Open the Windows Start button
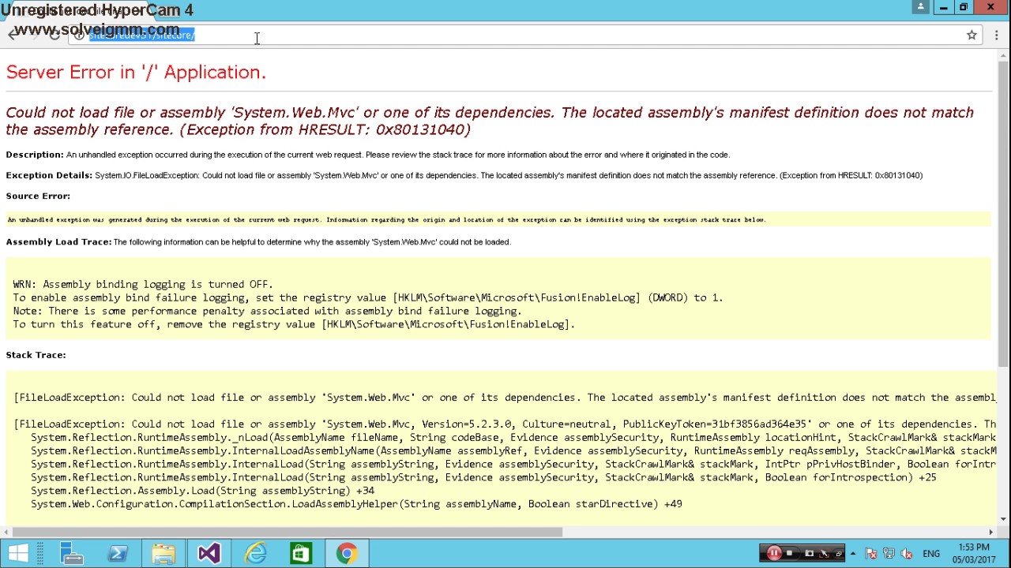 17,553
